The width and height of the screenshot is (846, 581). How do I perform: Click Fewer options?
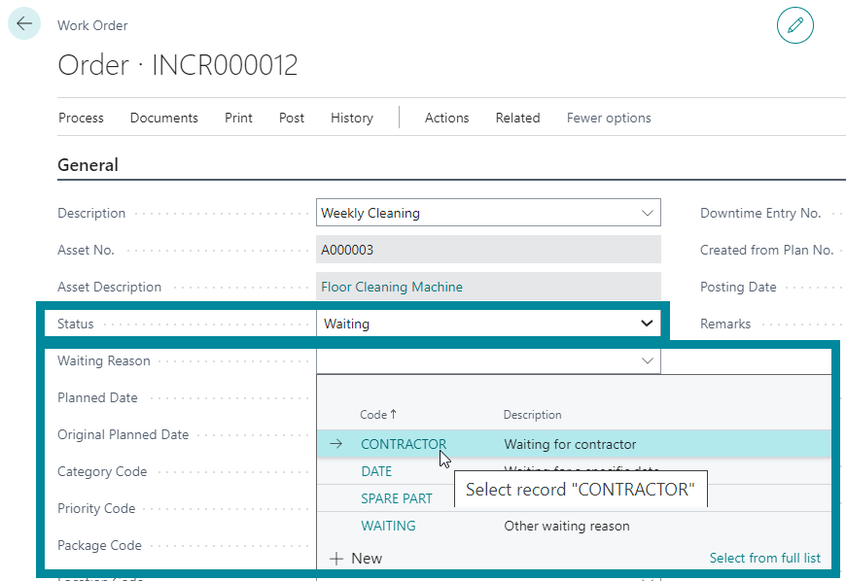click(x=609, y=118)
